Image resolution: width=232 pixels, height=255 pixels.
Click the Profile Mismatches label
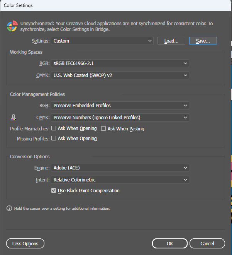[x=30, y=128]
